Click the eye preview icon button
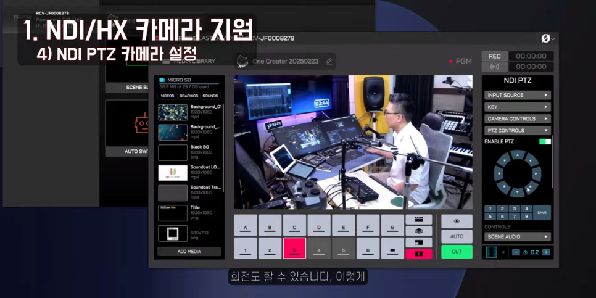596x298 pixels. (x=457, y=221)
